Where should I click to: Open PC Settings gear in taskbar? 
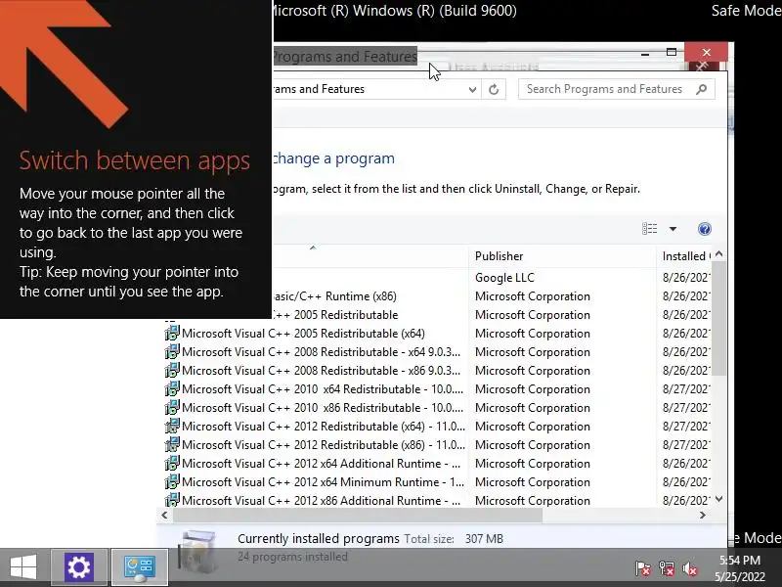79,567
